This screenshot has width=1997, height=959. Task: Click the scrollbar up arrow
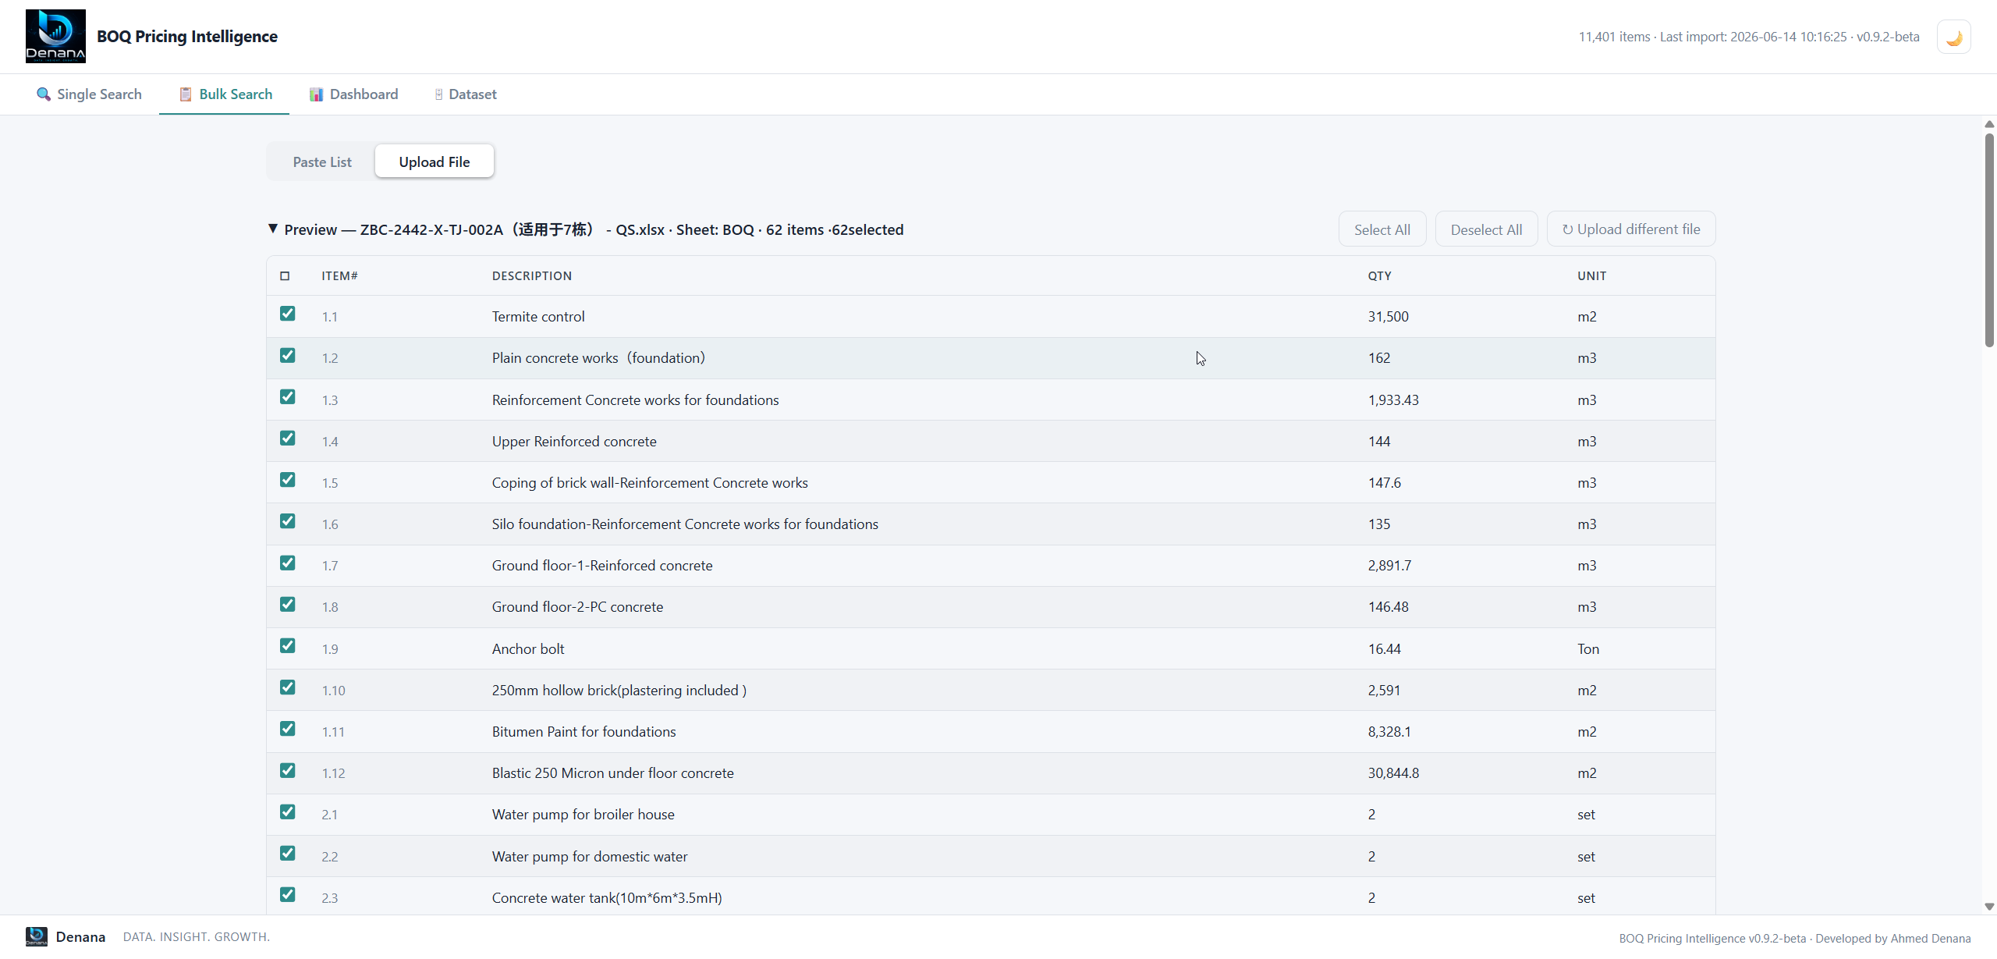(1989, 124)
